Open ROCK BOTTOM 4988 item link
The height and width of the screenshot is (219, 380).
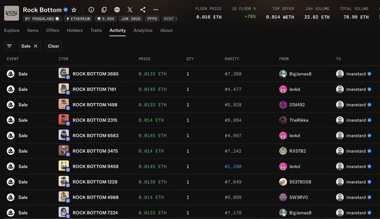96,197
